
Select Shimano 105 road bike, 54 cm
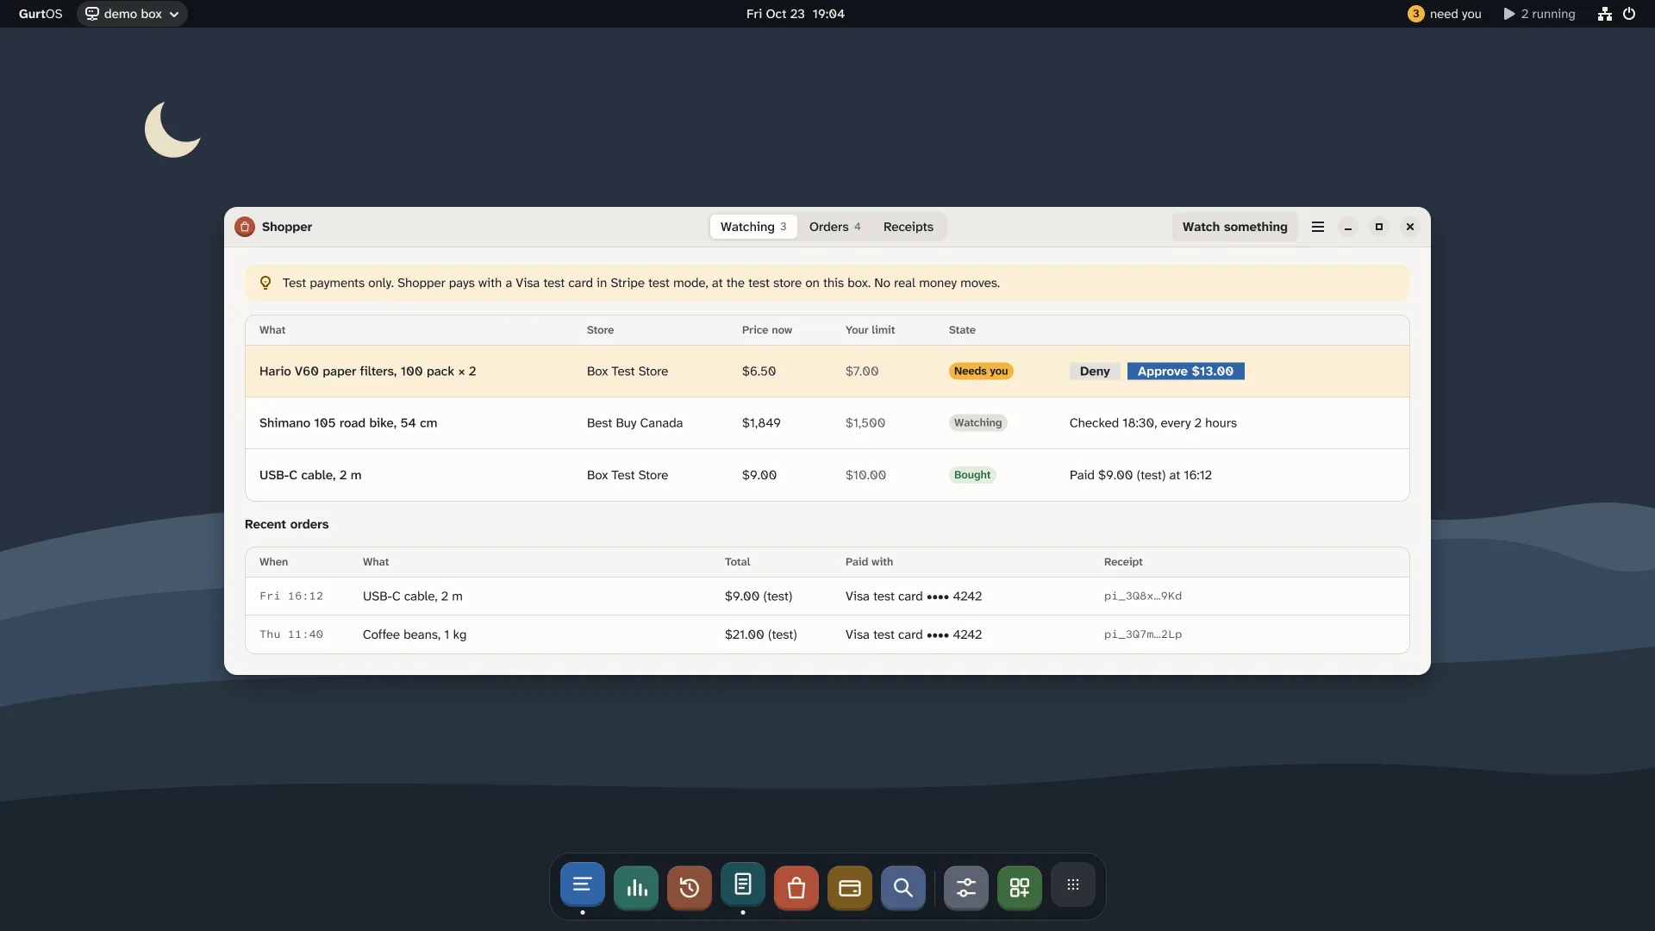[348, 423]
